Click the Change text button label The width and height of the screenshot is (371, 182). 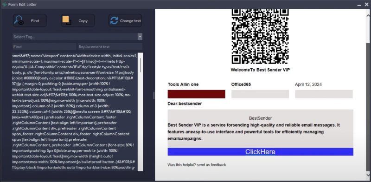coord(130,21)
